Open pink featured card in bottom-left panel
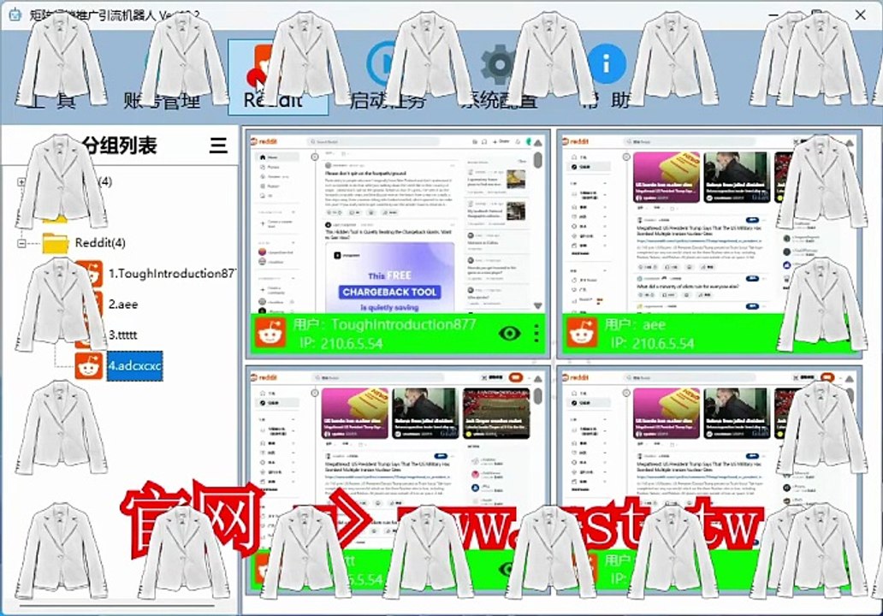 (355, 412)
